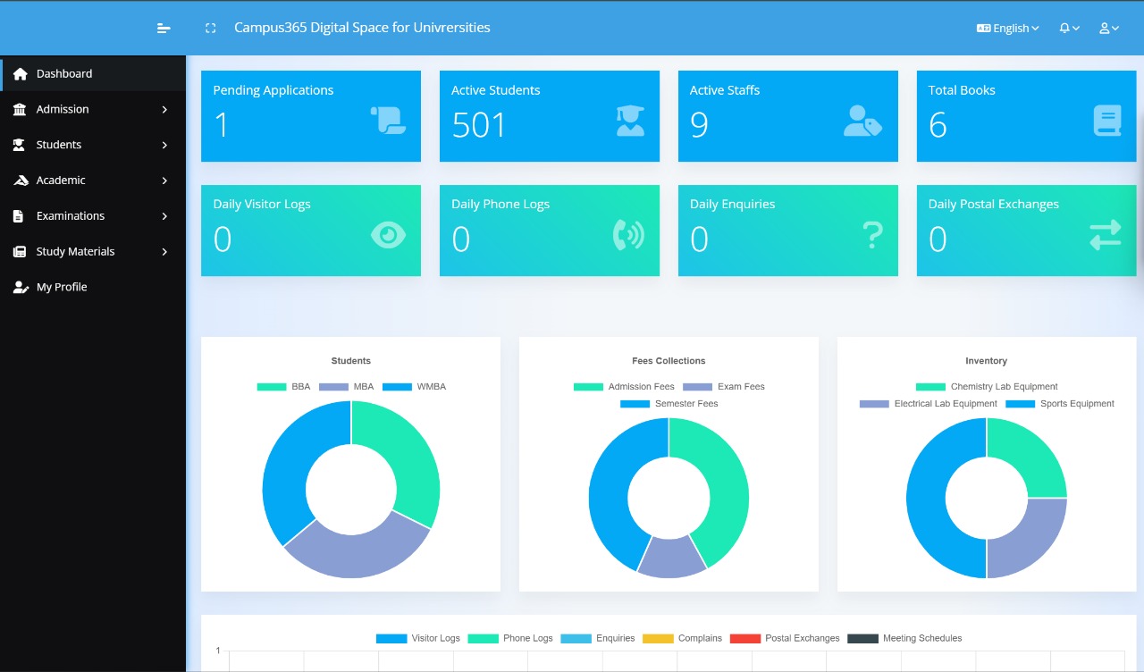
Task: Click the Active Students graduate icon
Action: [x=630, y=121]
